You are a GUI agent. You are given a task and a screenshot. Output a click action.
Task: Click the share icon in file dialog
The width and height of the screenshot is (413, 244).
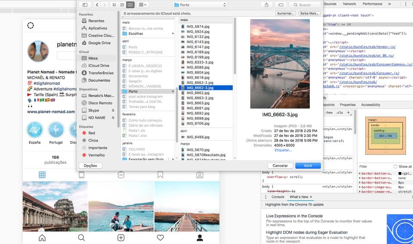(x=267, y=5)
